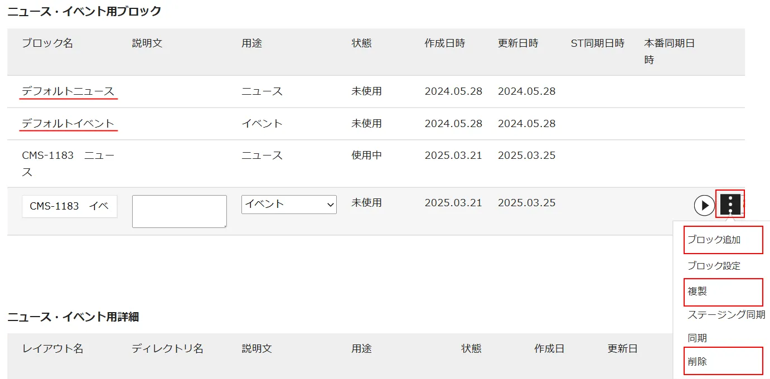Select ステージング同期 in the popup menu
This screenshot has height=379, width=770.
(x=726, y=314)
